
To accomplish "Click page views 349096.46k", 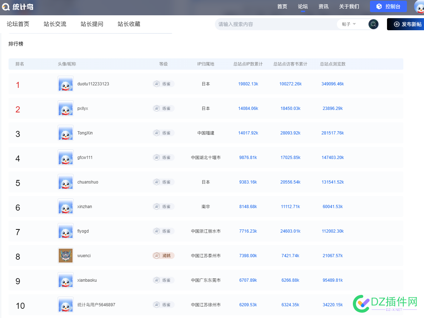I will pyautogui.click(x=333, y=84).
